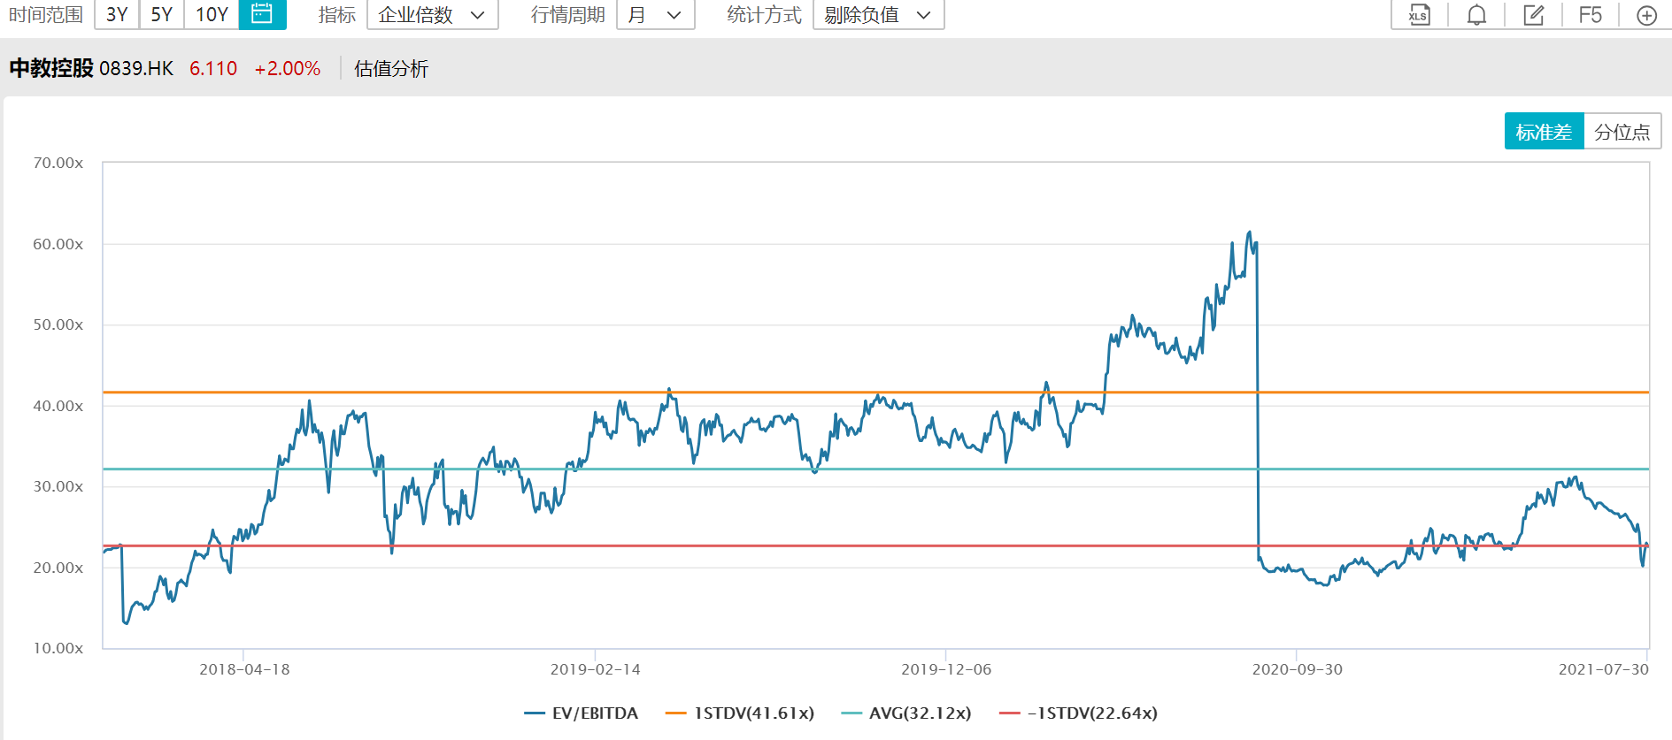Switch to the 分位点 tab
1672x740 pixels.
pyautogui.click(x=1622, y=132)
